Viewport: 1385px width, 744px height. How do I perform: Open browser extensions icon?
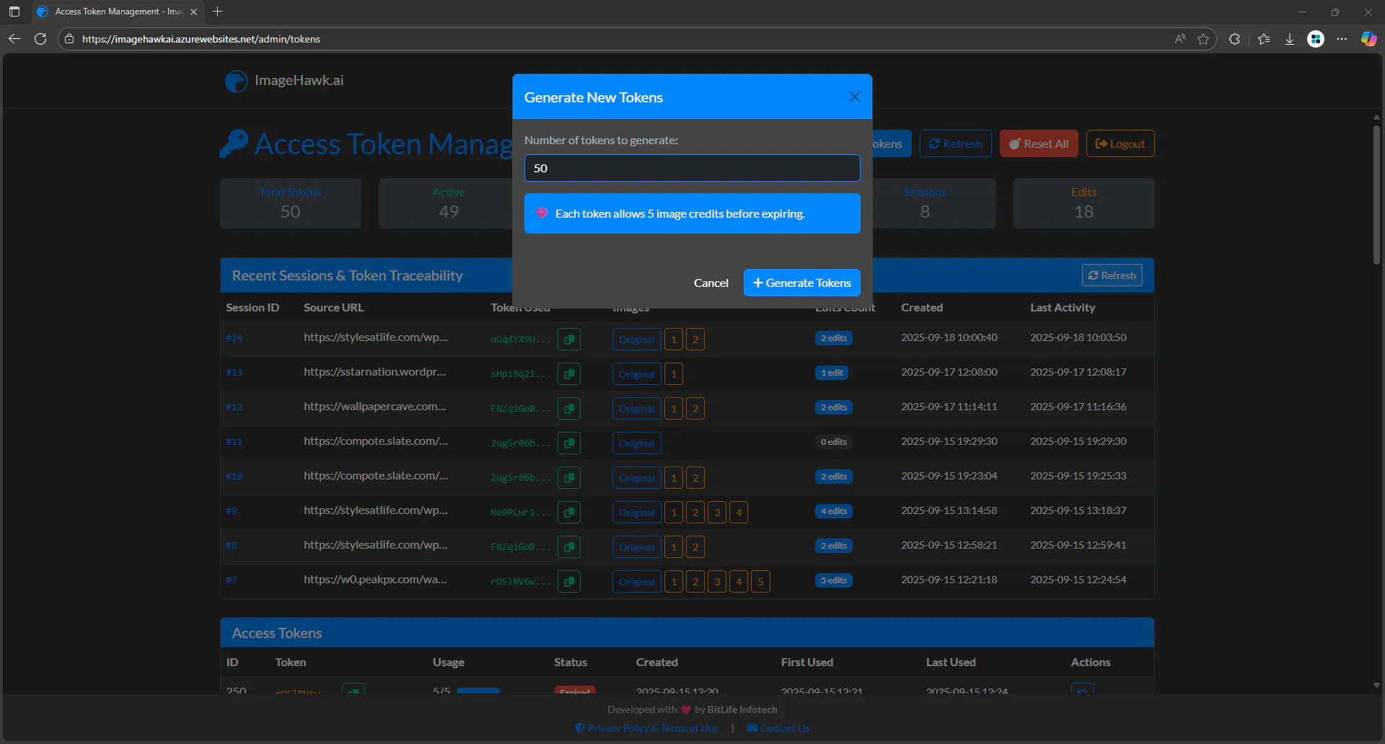tap(1234, 39)
